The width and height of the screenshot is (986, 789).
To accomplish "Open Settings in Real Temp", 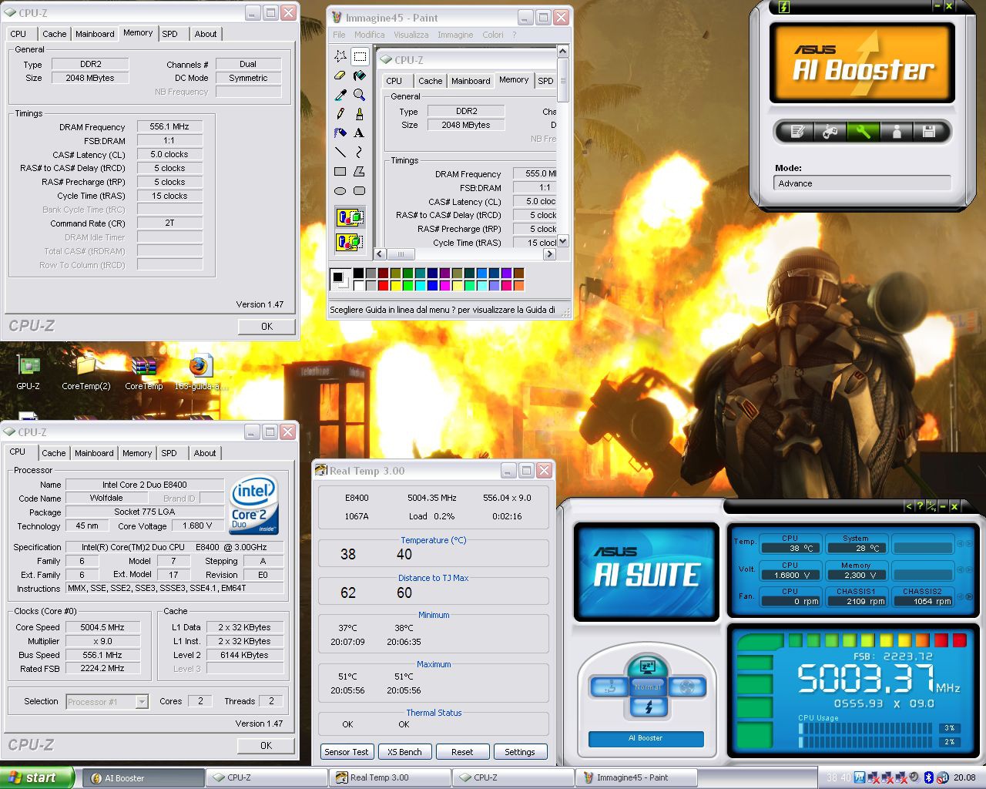I will pyautogui.click(x=520, y=752).
